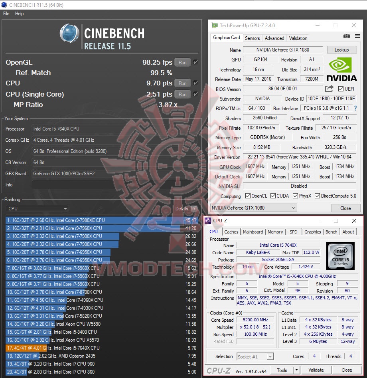Switch to CPU-Z Caches tab
The width and height of the screenshot is (367, 378).
(231, 232)
